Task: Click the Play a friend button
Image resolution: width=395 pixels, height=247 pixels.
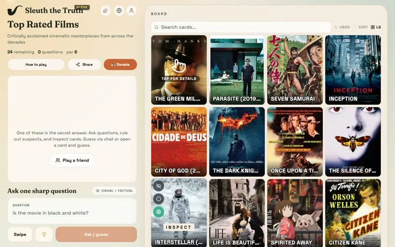Action: 72,160
